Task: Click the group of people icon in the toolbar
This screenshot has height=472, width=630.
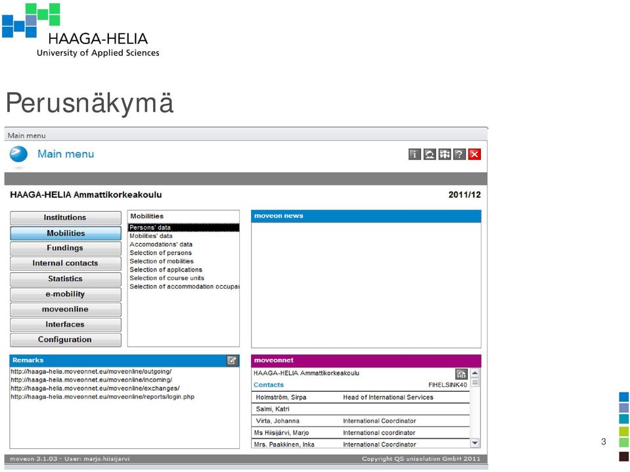Action: pos(444,154)
